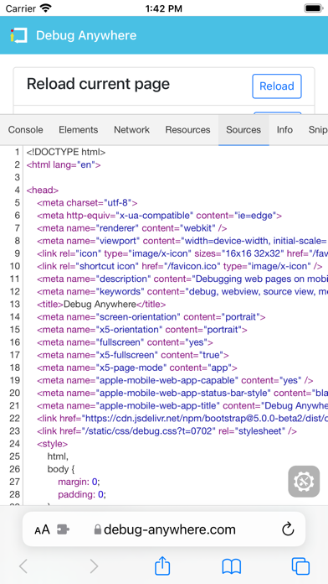Switch to the Elements tab
The width and height of the screenshot is (328, 584).
tap(79, 129)
